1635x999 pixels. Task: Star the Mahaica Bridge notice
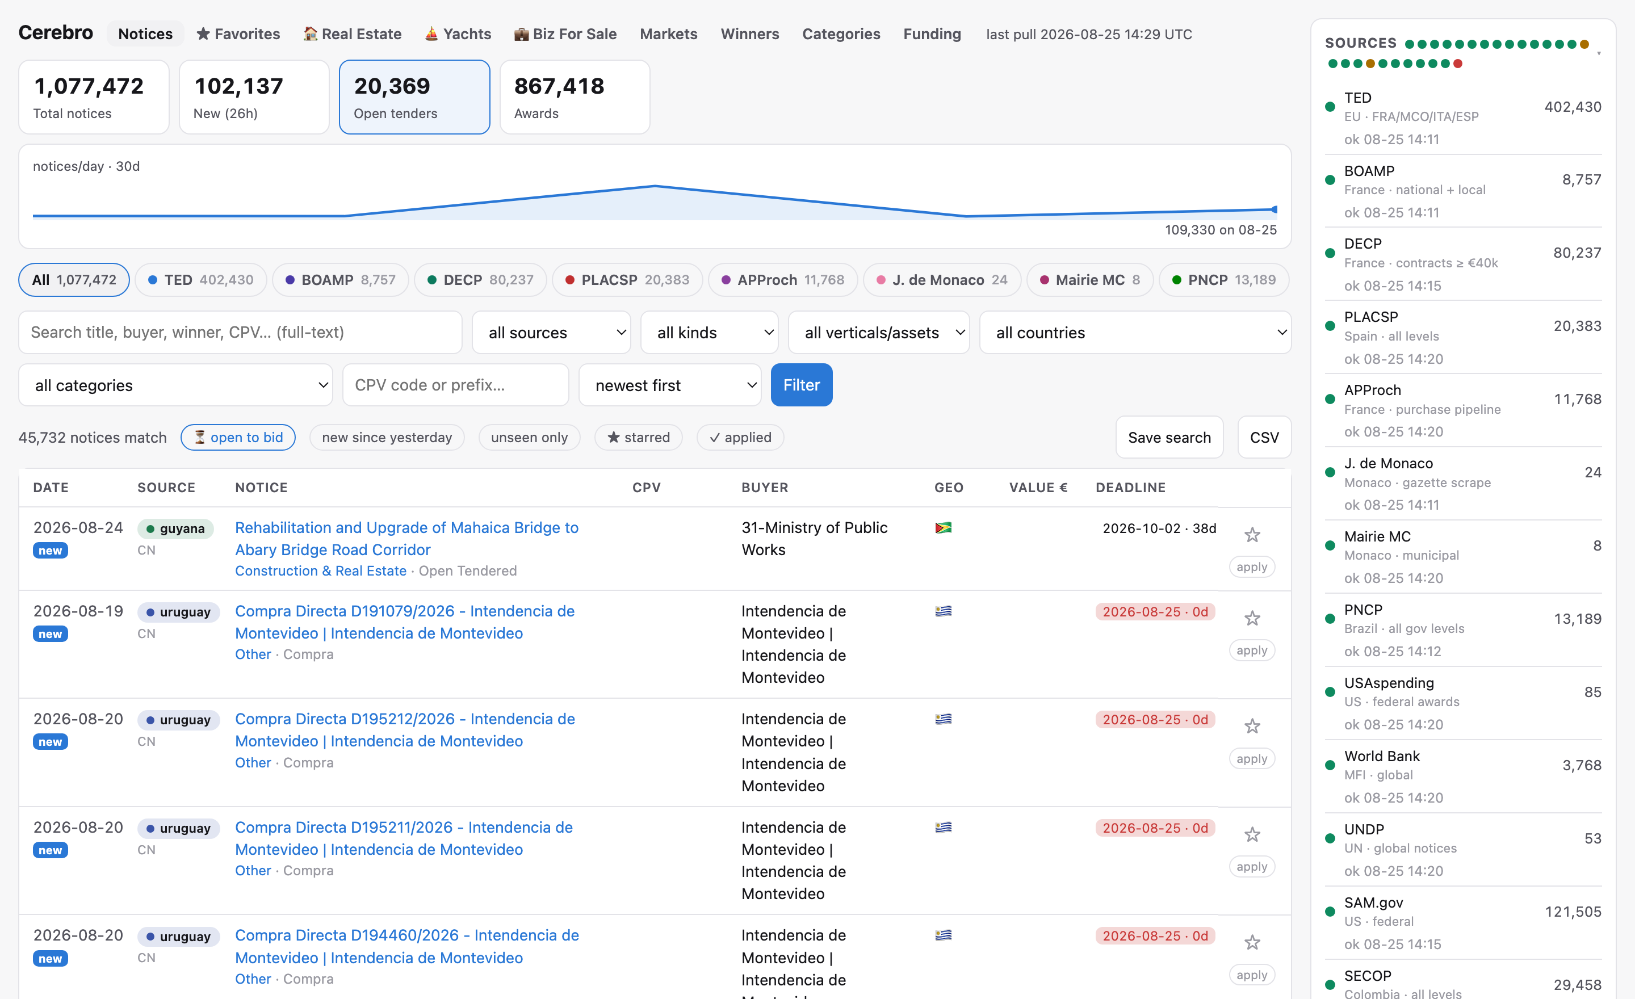point(1251,535)
